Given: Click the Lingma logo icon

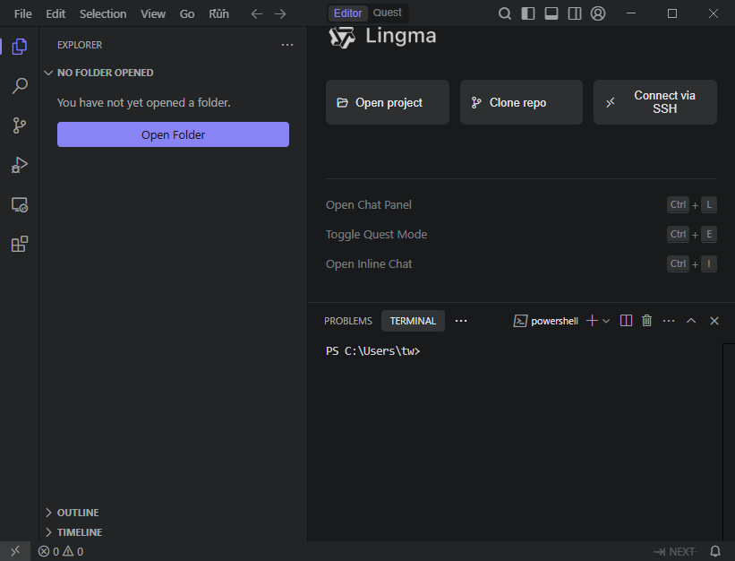Looking at the screenshot, I should click(342, 38).
